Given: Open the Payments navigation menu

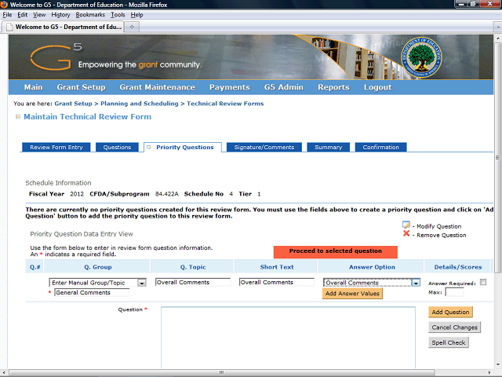Looking at the screenshot, I should [230, 87].
